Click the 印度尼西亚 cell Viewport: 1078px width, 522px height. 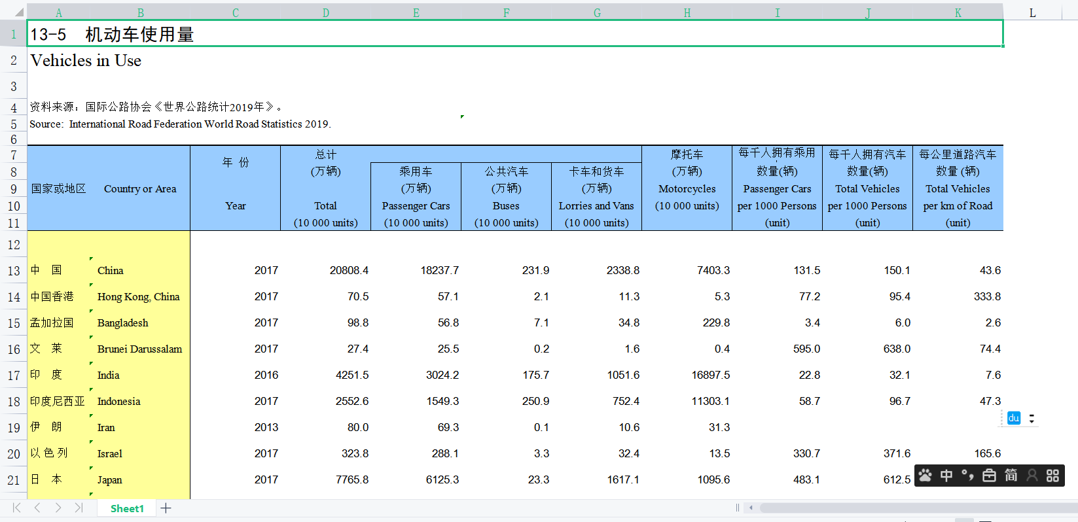click(58, 401)
